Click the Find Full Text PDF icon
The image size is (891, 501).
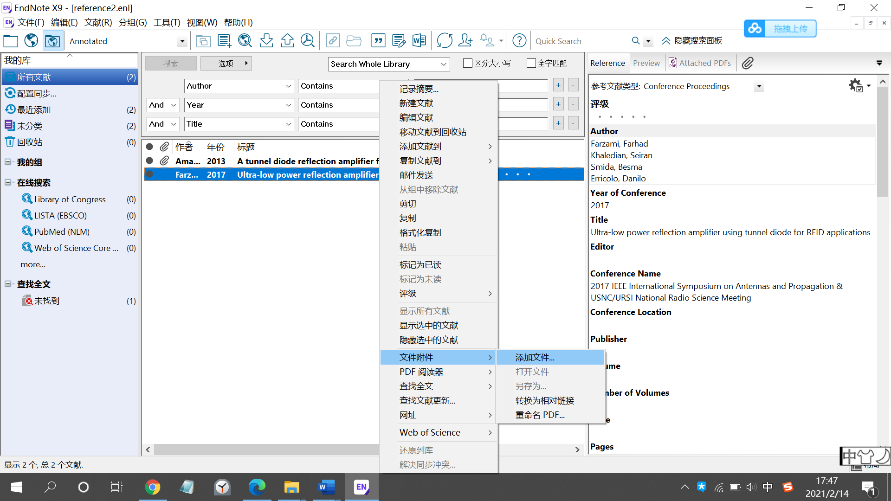(x=307, y=41)
